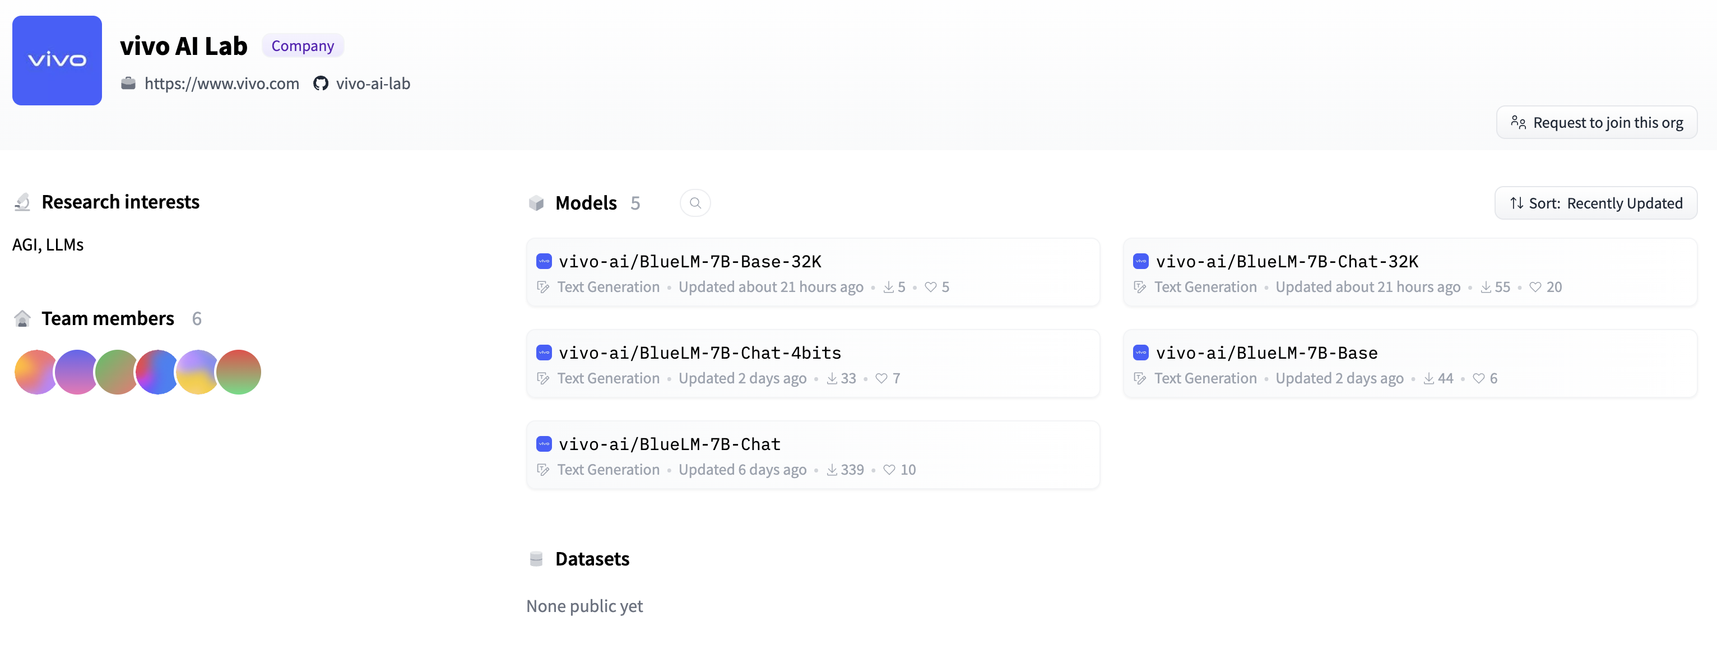Click the briefcase icon next to website URL
Image resolution: width=1717 pixels, height=649 pixels.
[x=128, y=84]
